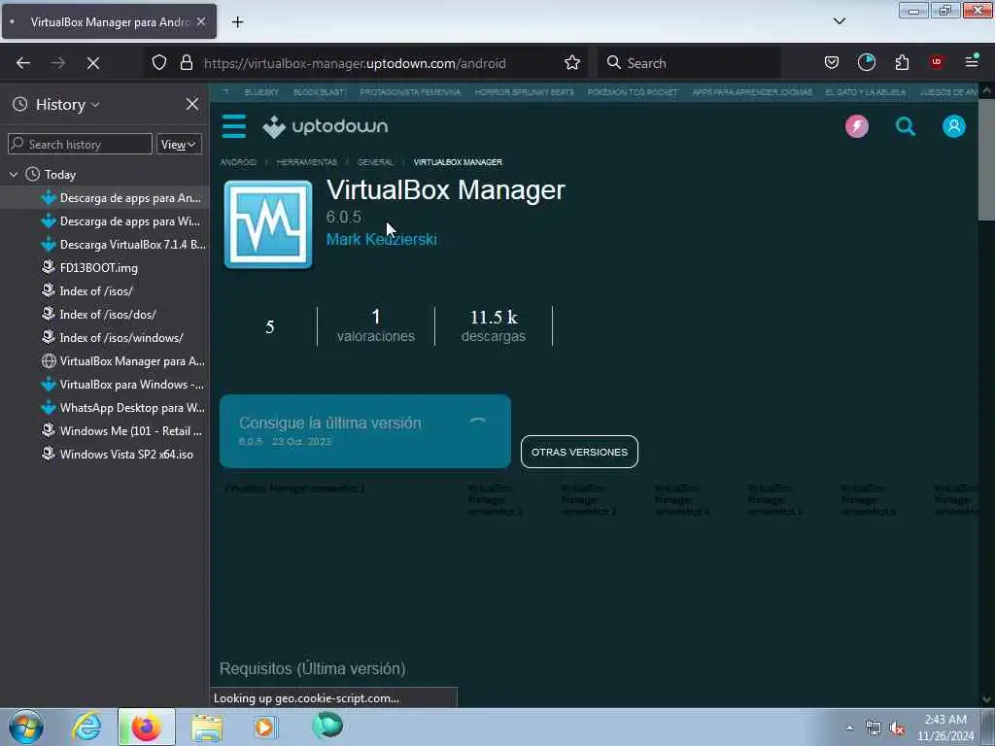Open history entry VirtualBox para Windows

[x=105, y=384]
